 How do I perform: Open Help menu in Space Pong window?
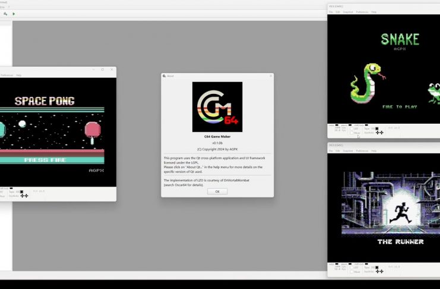(18, 76)
